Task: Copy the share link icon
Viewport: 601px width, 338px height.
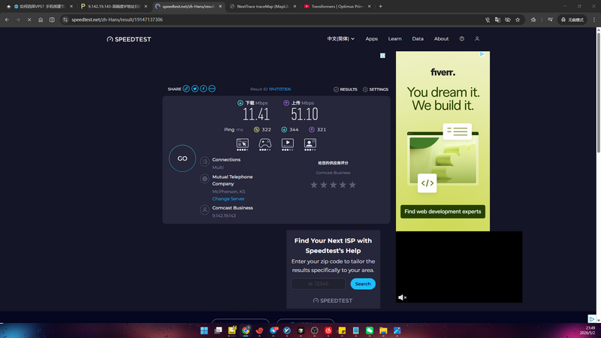Action: click(186, 89)
